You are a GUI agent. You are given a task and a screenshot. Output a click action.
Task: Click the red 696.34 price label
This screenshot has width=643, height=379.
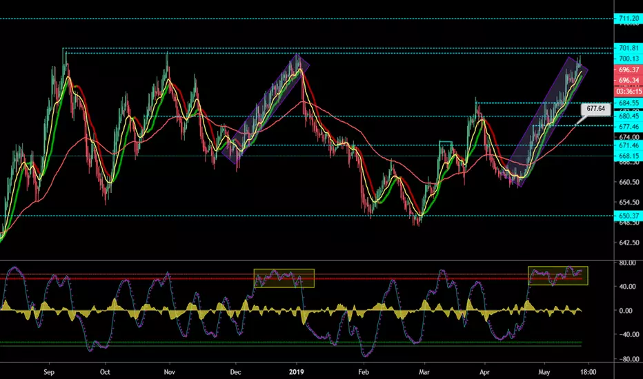pyautogui.click(x=629, y=81)
